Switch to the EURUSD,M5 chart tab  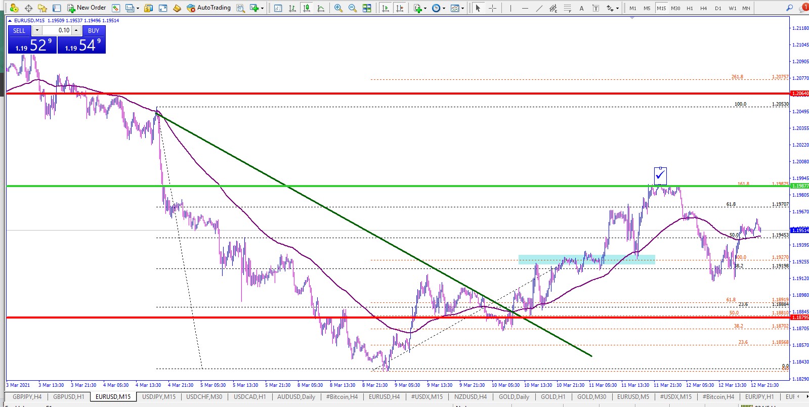pos(633,397)
